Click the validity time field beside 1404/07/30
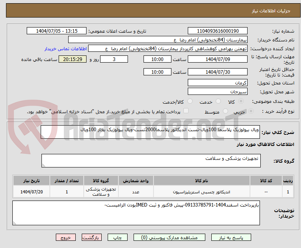Screen dimensions: 301x248 (x=157, y=72)
